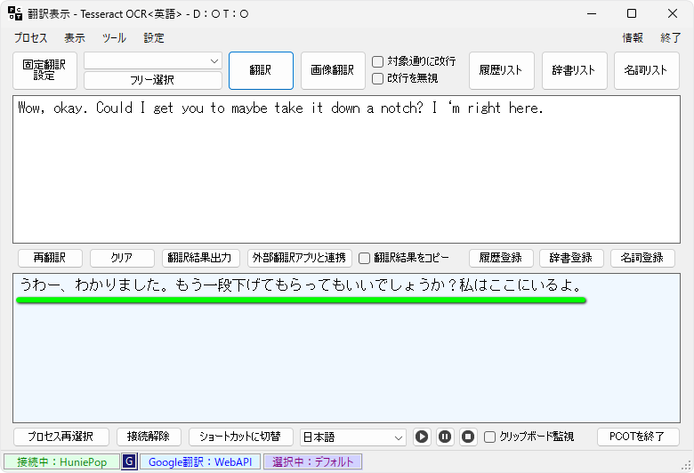Click ショートカットに切替 button
This screenshot has width=694, height=473.
click(241, 437)
